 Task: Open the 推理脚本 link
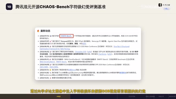click(123, 73)
